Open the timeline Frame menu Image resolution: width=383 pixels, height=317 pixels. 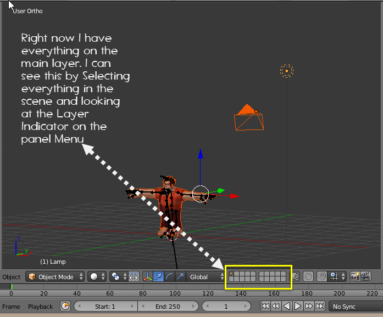click(11, 307)
